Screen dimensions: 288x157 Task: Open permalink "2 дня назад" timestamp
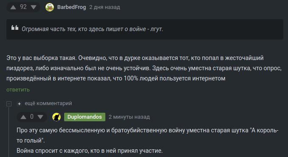point(104,7)
